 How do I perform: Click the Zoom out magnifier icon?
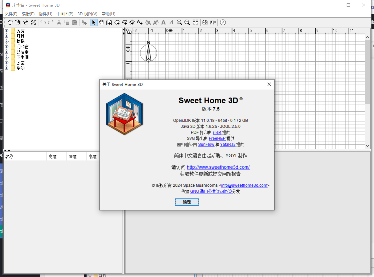[x=187, y=22]
